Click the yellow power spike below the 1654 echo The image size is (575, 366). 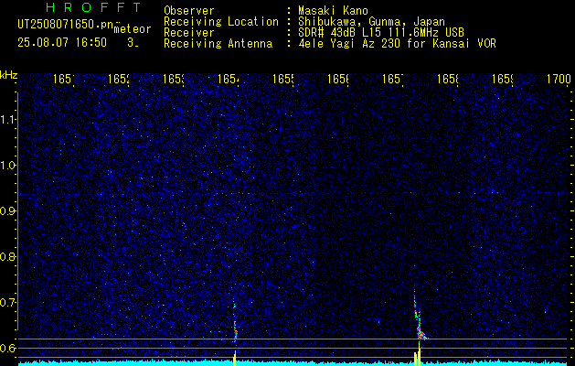[x=235, y=358]
